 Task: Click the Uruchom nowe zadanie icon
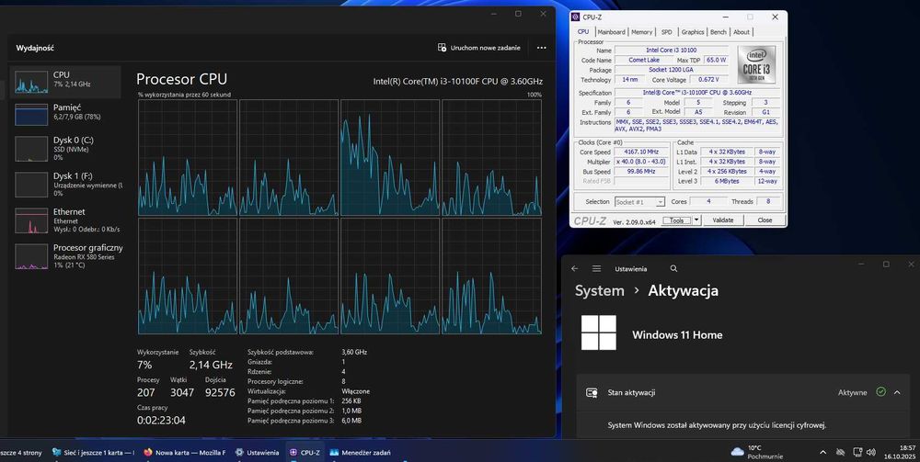click(442, 48)
